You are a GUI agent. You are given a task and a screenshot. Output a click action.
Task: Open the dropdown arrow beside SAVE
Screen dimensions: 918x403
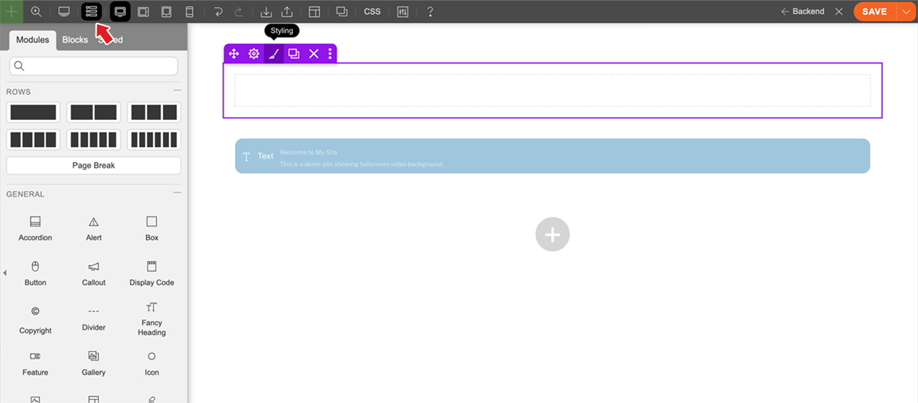click(903, 11)
